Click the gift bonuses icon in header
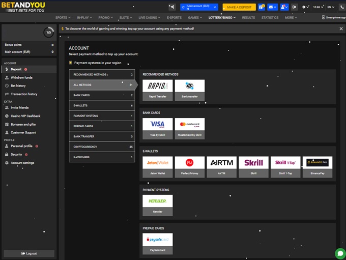 coord(261,7)
